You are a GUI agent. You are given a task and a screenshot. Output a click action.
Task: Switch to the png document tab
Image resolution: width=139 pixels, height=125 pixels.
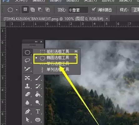click(55, 19)
